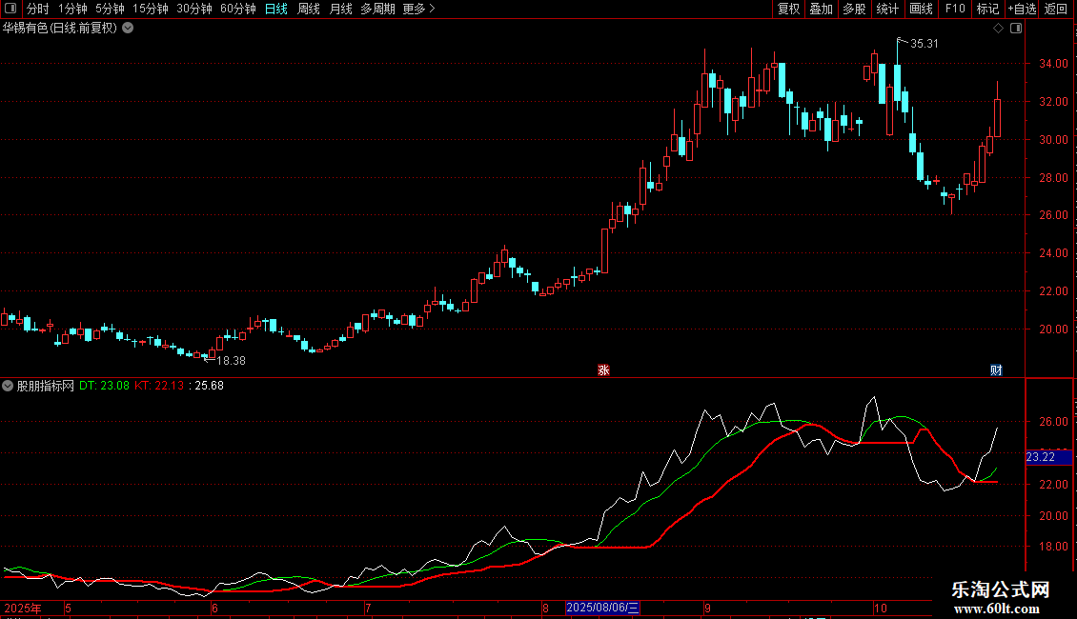Click the 20.00 price axis label in main chart

1053,329
